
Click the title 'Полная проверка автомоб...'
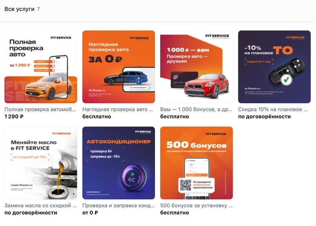40,109
